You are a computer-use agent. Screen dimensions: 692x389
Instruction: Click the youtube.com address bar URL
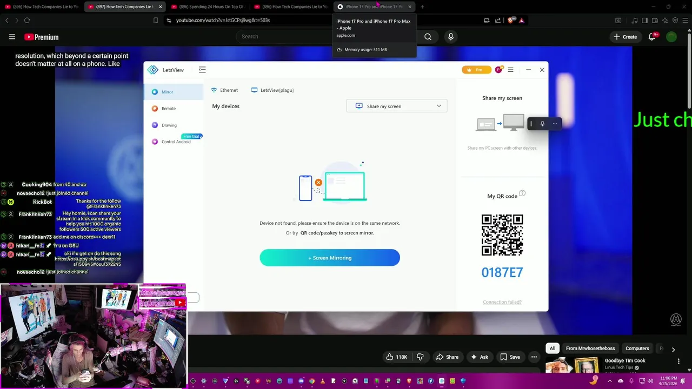(223, 21)
